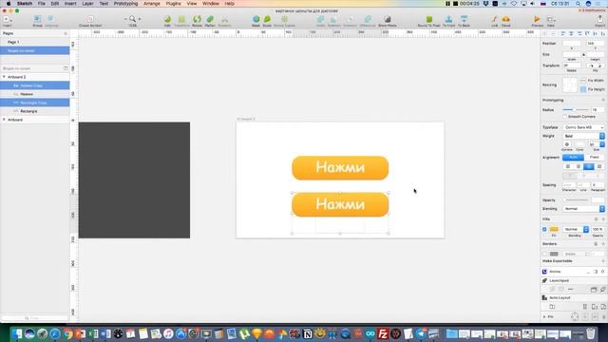The height and width of the screenshot is (342, 608).
Task: Select Fixed text alignment mode
Action: coord(594,157)
